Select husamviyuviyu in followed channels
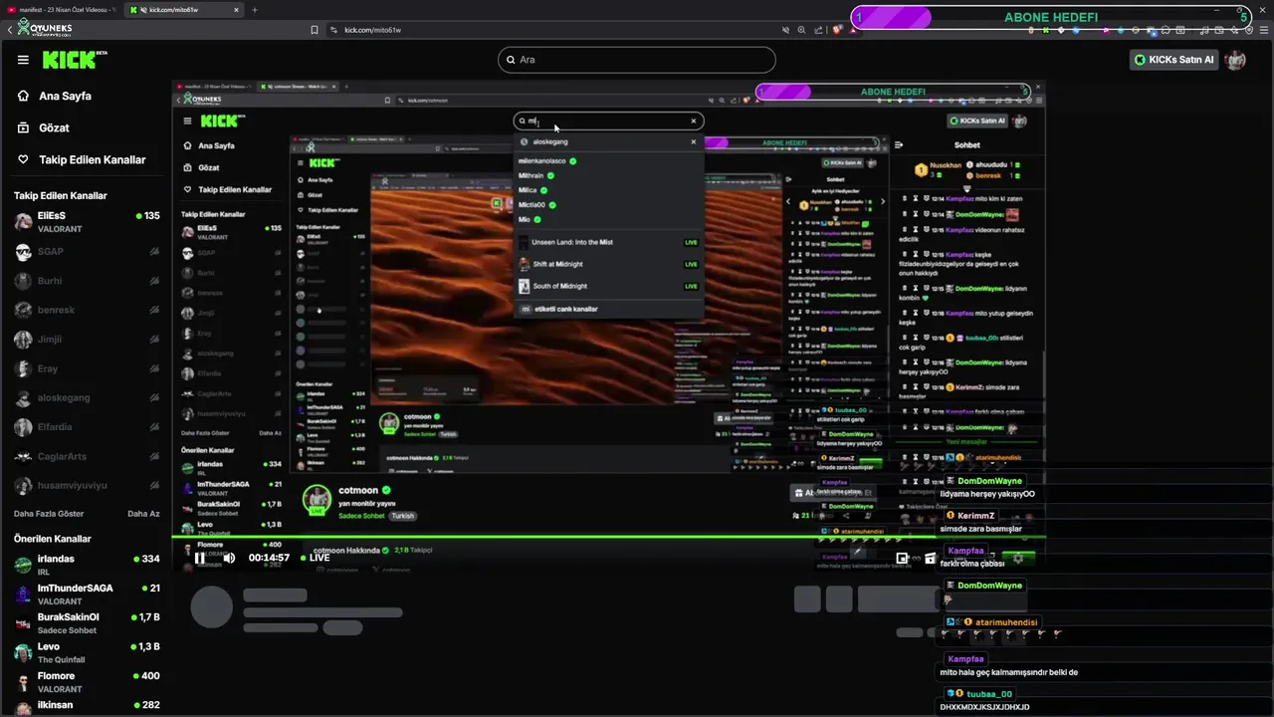The image size is (1274, 717). pyautogui.click(x=87, y=486)
